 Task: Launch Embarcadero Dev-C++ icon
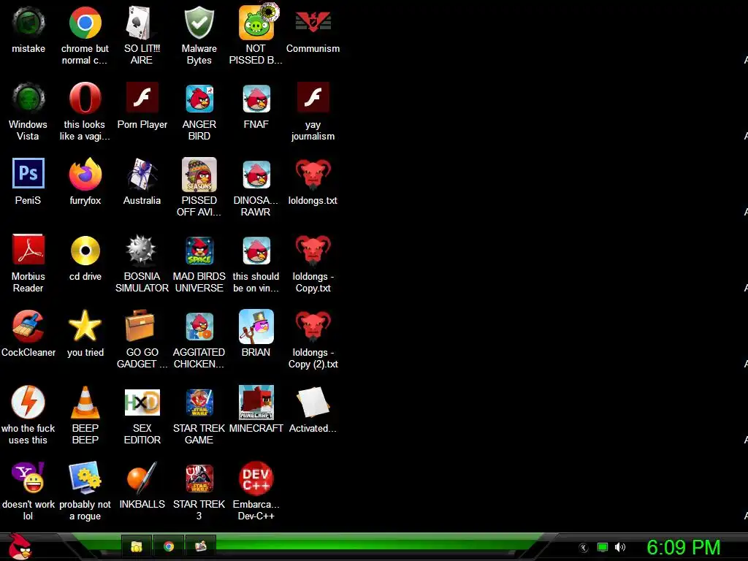(256, 478)
